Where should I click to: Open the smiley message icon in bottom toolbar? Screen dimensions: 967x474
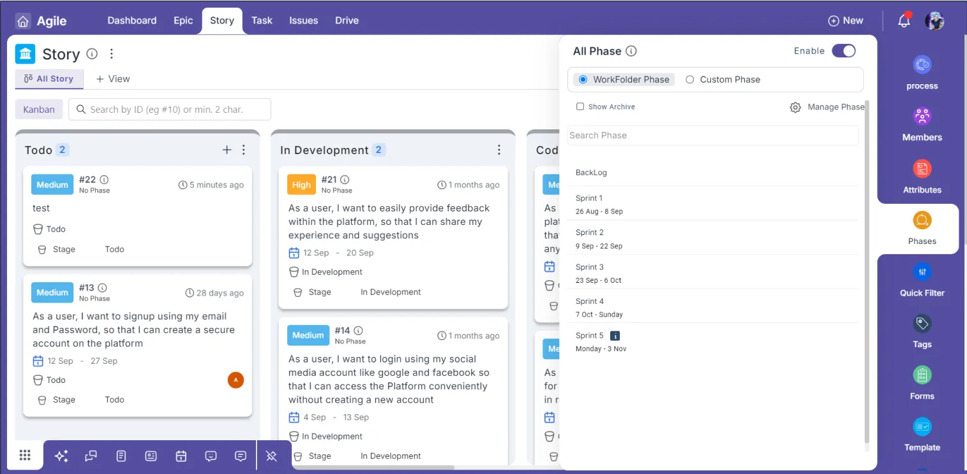[x=211, y=456]
